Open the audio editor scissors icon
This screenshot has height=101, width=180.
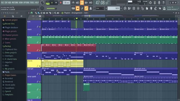click(155, 3)
